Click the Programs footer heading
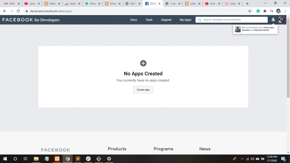 (163, 149)
